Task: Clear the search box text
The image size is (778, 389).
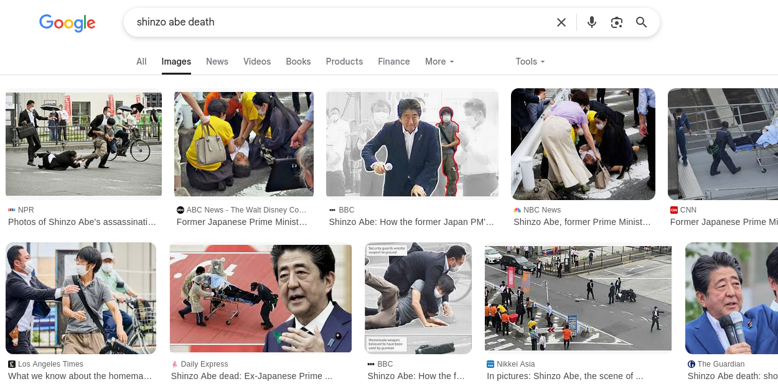Action: pyautogui.click(x=561, y=22)
